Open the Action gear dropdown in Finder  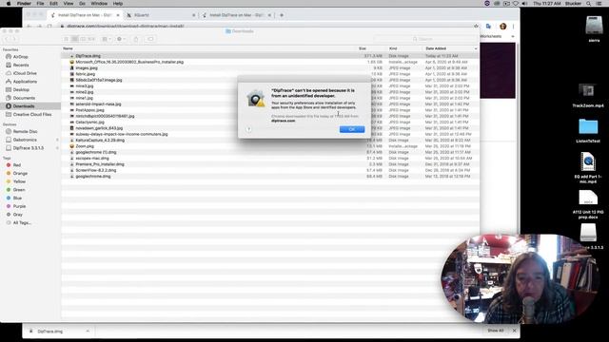(121, 39)
